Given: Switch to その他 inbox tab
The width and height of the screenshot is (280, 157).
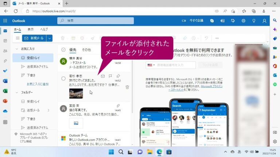Looking at the screenshot, I should [86, 50].
